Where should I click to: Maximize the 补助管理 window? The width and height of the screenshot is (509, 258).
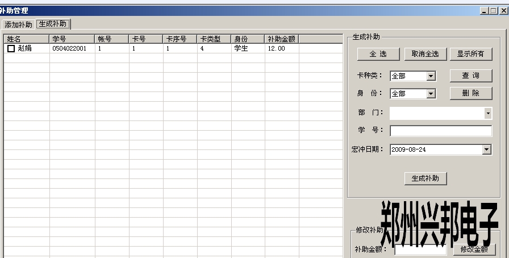pos(494,11)
